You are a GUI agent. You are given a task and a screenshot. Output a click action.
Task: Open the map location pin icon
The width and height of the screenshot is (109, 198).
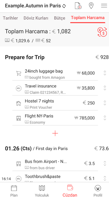91,6
